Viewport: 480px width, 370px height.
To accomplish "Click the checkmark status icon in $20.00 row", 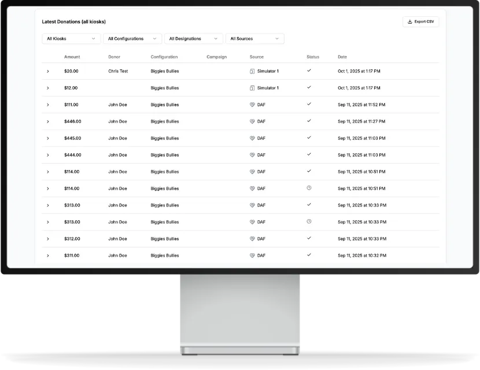I will point(309,71).
